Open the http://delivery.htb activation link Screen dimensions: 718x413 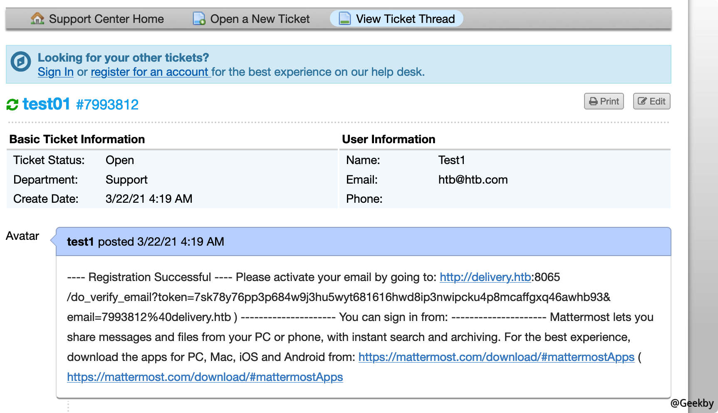[x=485, y=277]
